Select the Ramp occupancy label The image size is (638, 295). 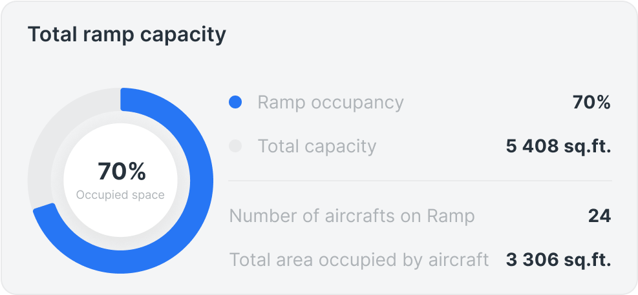coord(330,102)
